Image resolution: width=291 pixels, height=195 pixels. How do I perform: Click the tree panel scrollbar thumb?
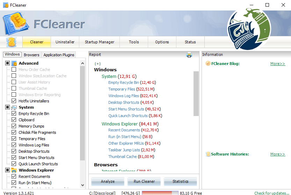pyautogui.click(x=82, y=113)
